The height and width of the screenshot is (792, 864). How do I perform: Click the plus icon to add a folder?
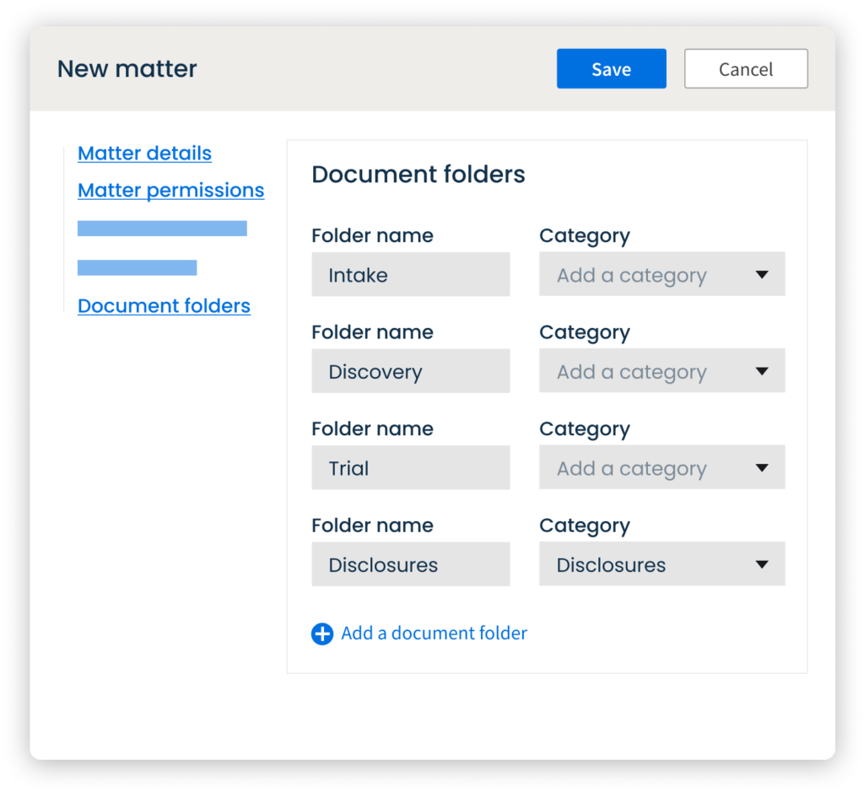tap(322, 634)
